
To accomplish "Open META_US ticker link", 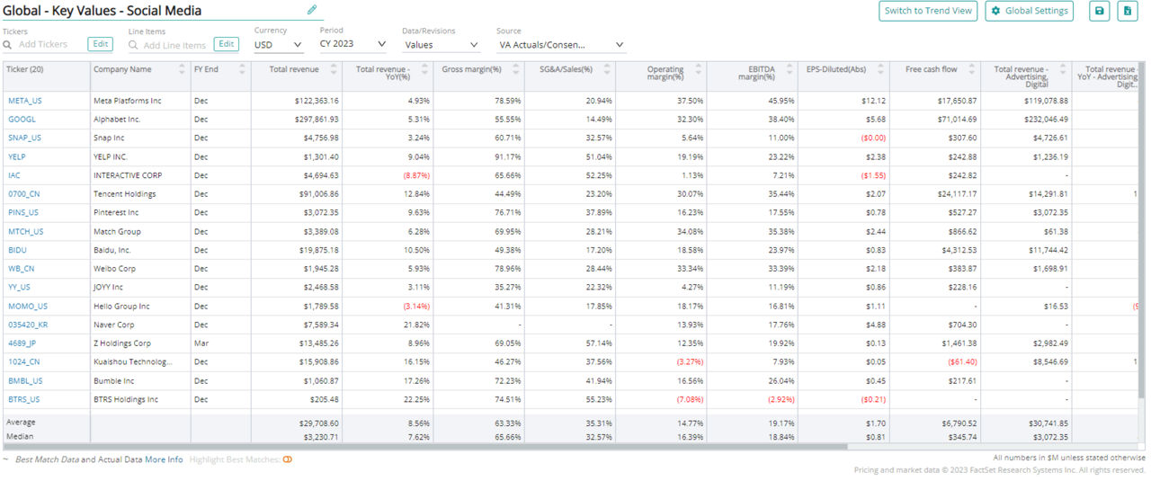I will tap(24, 101).
